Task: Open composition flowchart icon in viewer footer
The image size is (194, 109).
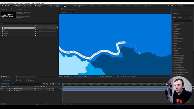Action: pos(130,77)
